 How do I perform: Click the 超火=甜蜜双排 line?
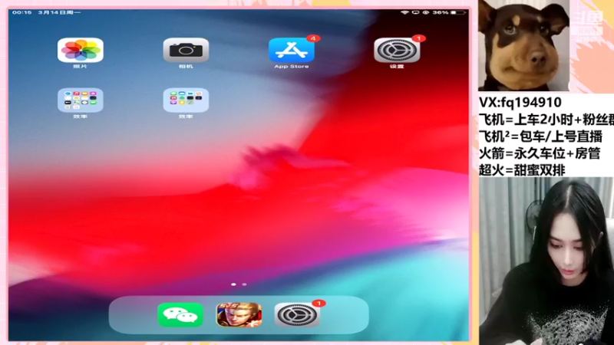click(522, 170)
